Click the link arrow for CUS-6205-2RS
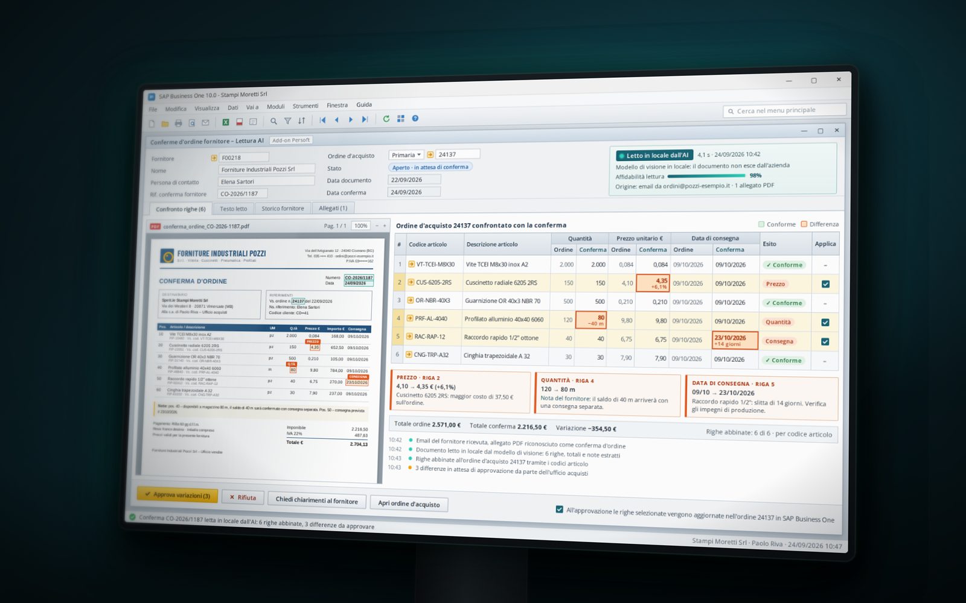This screenshot has height=603, width=966. (411, 282)
